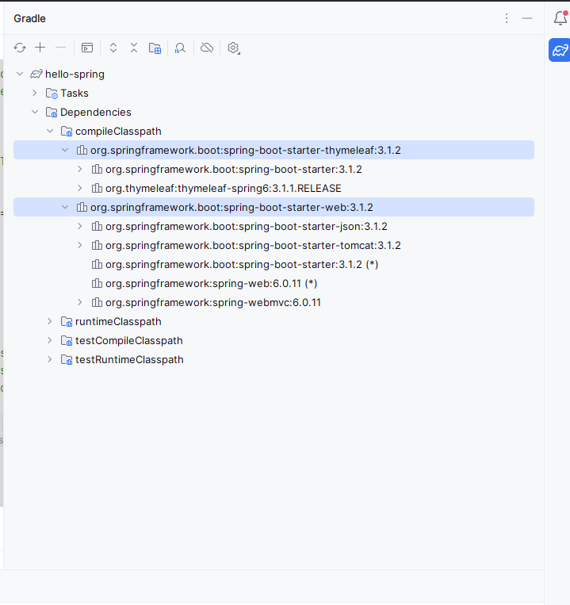Collapse spring-boot-starter-thymeleaf dependency
Image resolution: width=570 pixels, height=605 pixels.
[65, 150]
